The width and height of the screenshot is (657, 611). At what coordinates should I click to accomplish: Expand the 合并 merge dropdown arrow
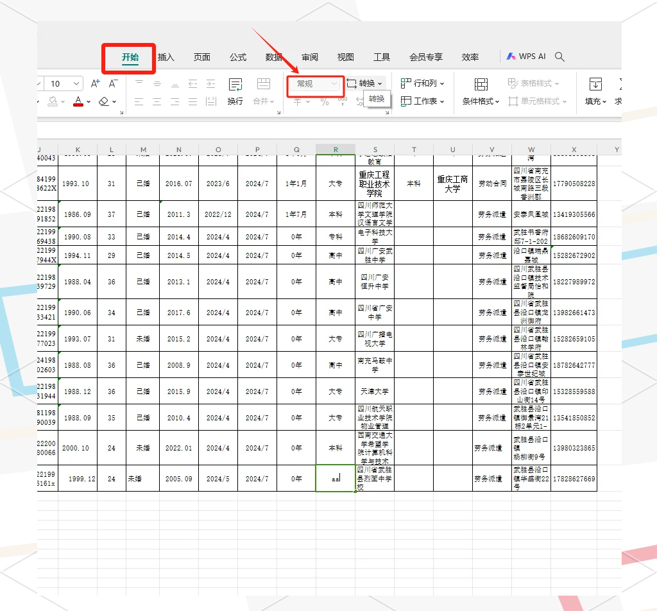coord(272,101)
